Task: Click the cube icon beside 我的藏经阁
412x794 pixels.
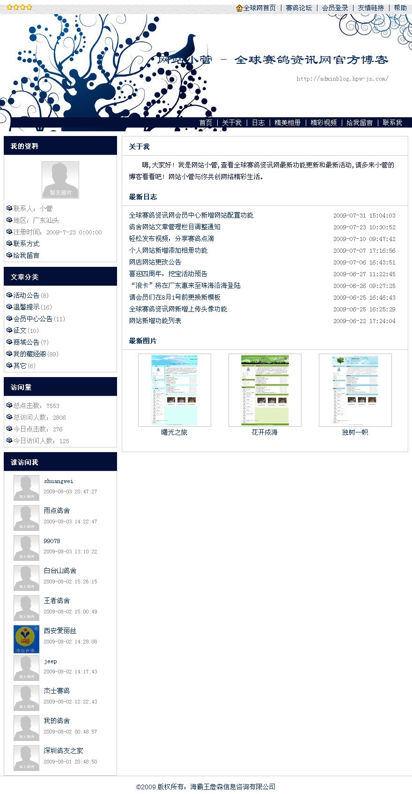Action: [9, 354]
